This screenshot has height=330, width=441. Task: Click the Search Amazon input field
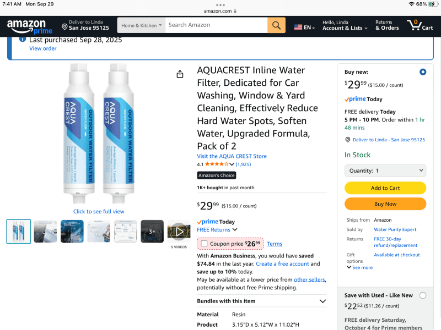[x=216, y=25]
